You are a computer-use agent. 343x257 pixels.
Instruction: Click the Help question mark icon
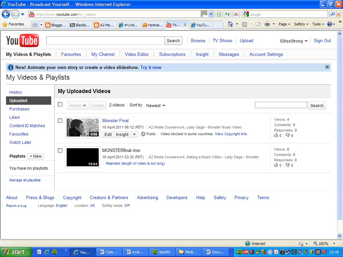pos(330,24)
